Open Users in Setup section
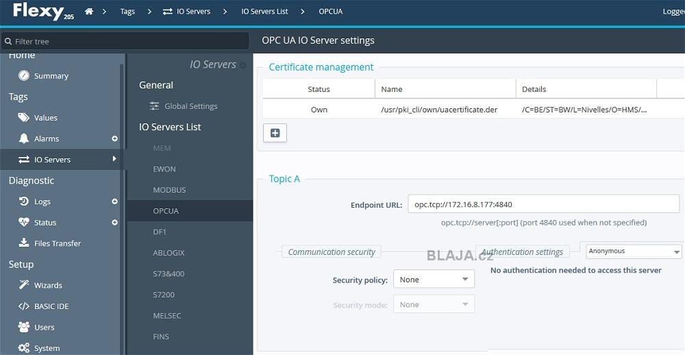The image size is (685, 355). pyautogui.click(x=44, y=327)
